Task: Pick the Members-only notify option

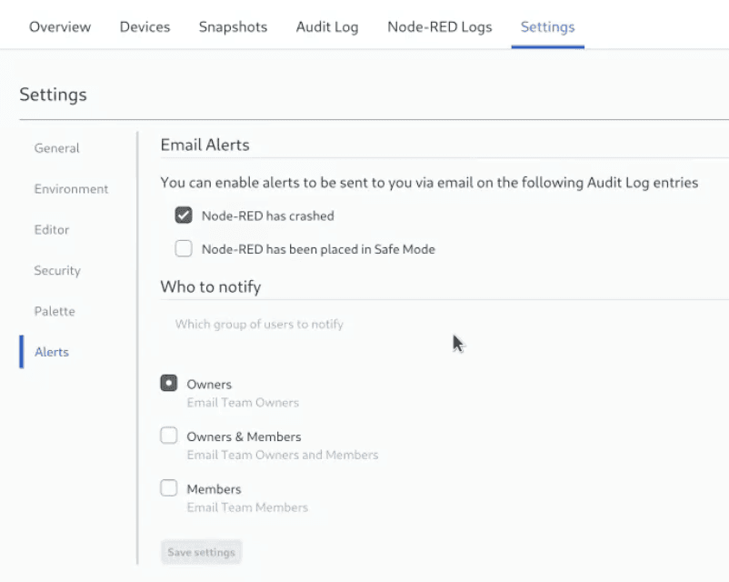Action: 169,488
